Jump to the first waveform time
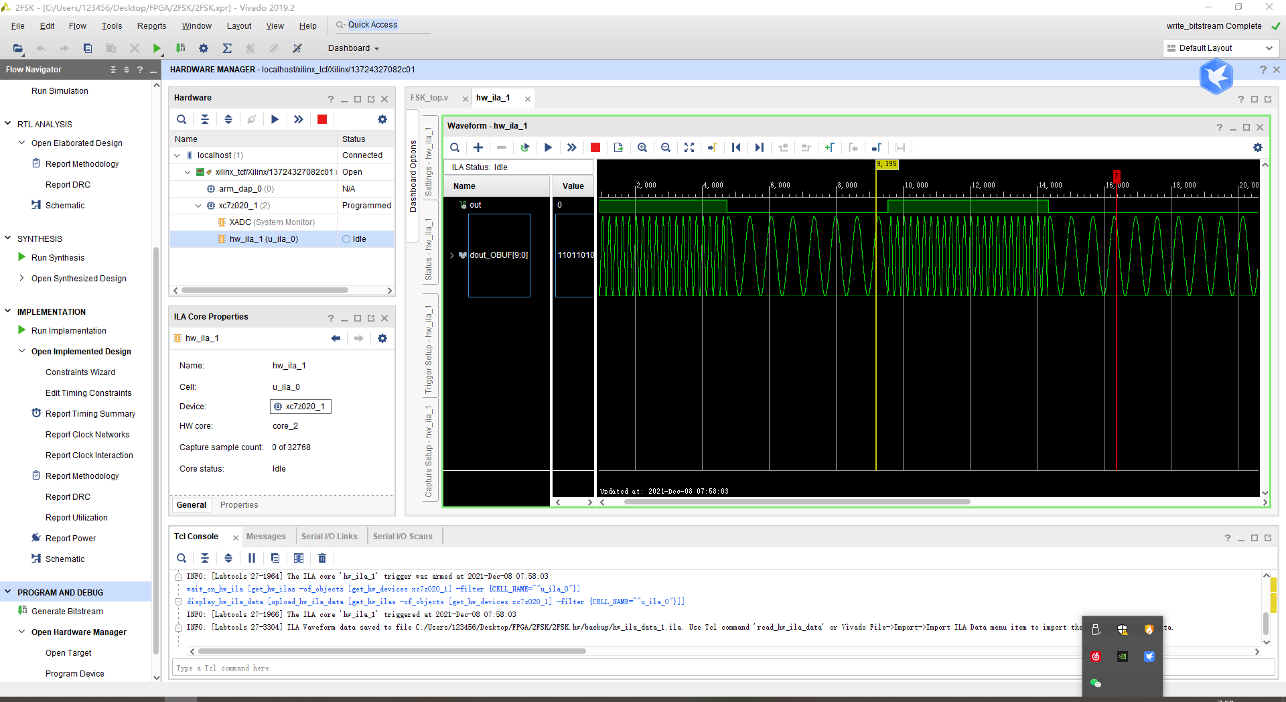Viewport: 1286px width, 702px height. (735, 147)
